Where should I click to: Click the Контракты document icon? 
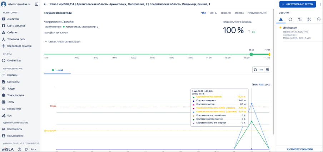click(3, 82)
